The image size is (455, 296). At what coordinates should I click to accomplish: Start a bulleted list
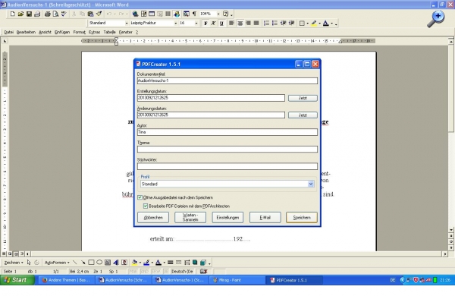click(275, 24)
